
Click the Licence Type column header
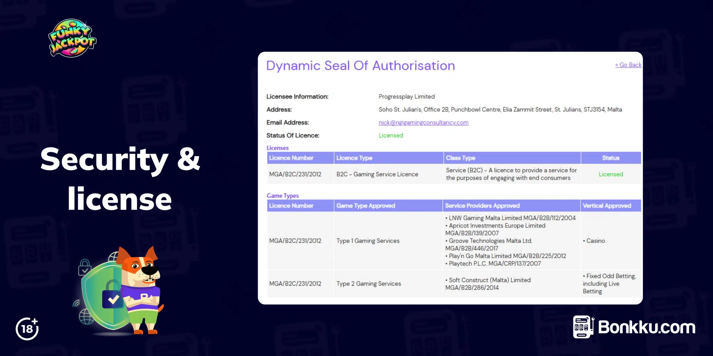pyautogui.click(x=388, y=158)
